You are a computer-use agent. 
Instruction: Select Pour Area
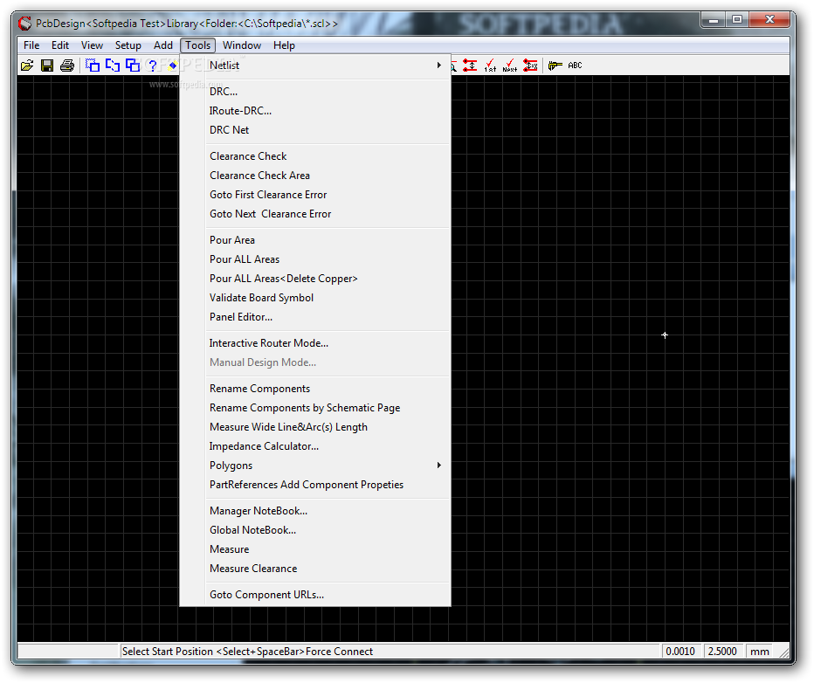315,240
